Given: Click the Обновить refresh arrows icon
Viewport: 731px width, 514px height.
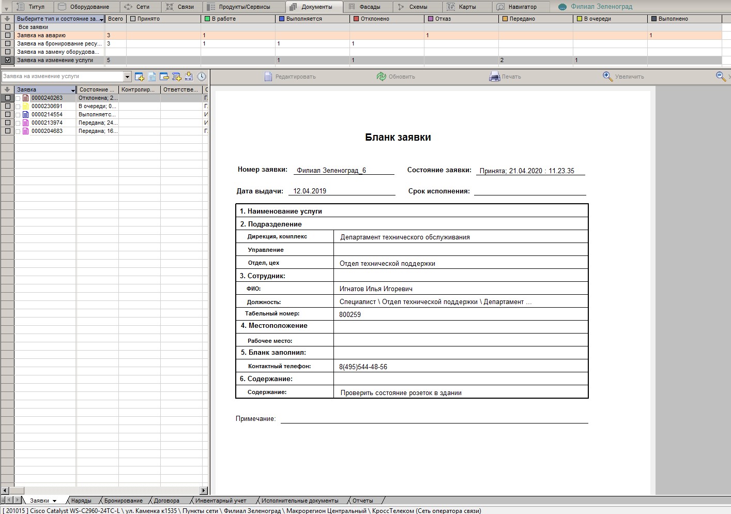Looking at the screenshot, I should click(x=382, y=77).
